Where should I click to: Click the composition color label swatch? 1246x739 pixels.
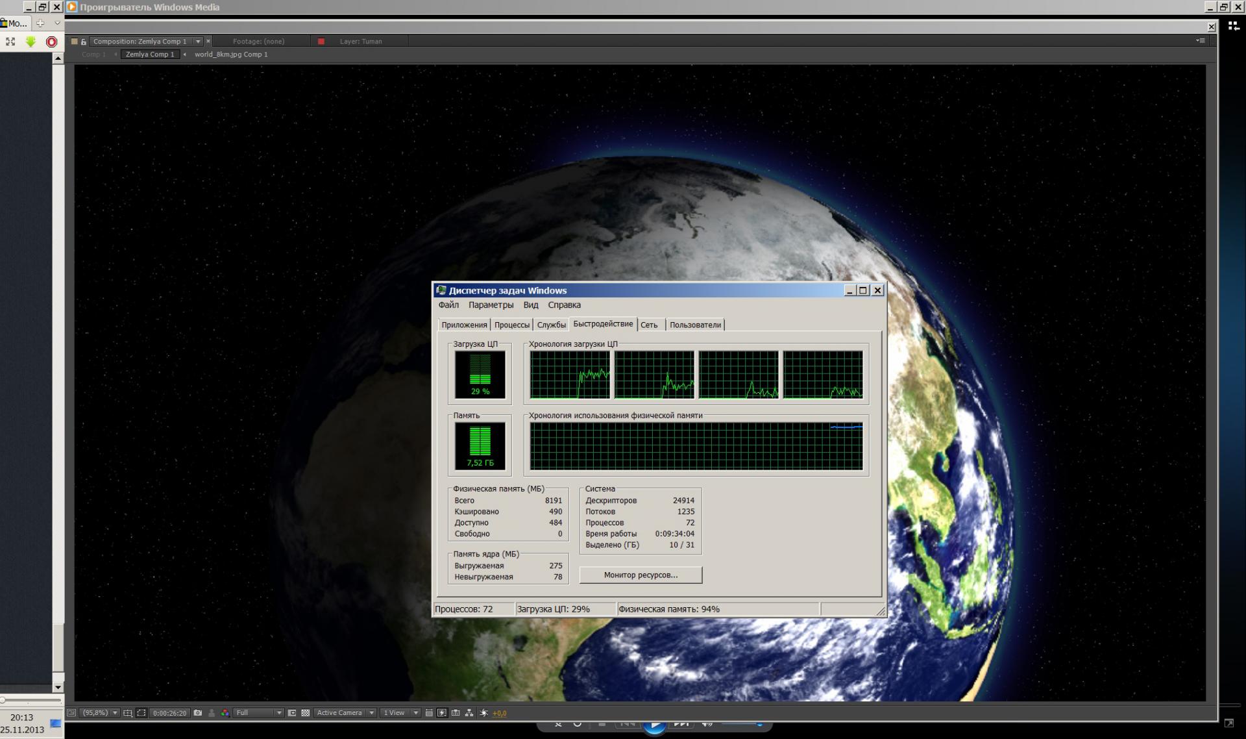click(74, 41)
